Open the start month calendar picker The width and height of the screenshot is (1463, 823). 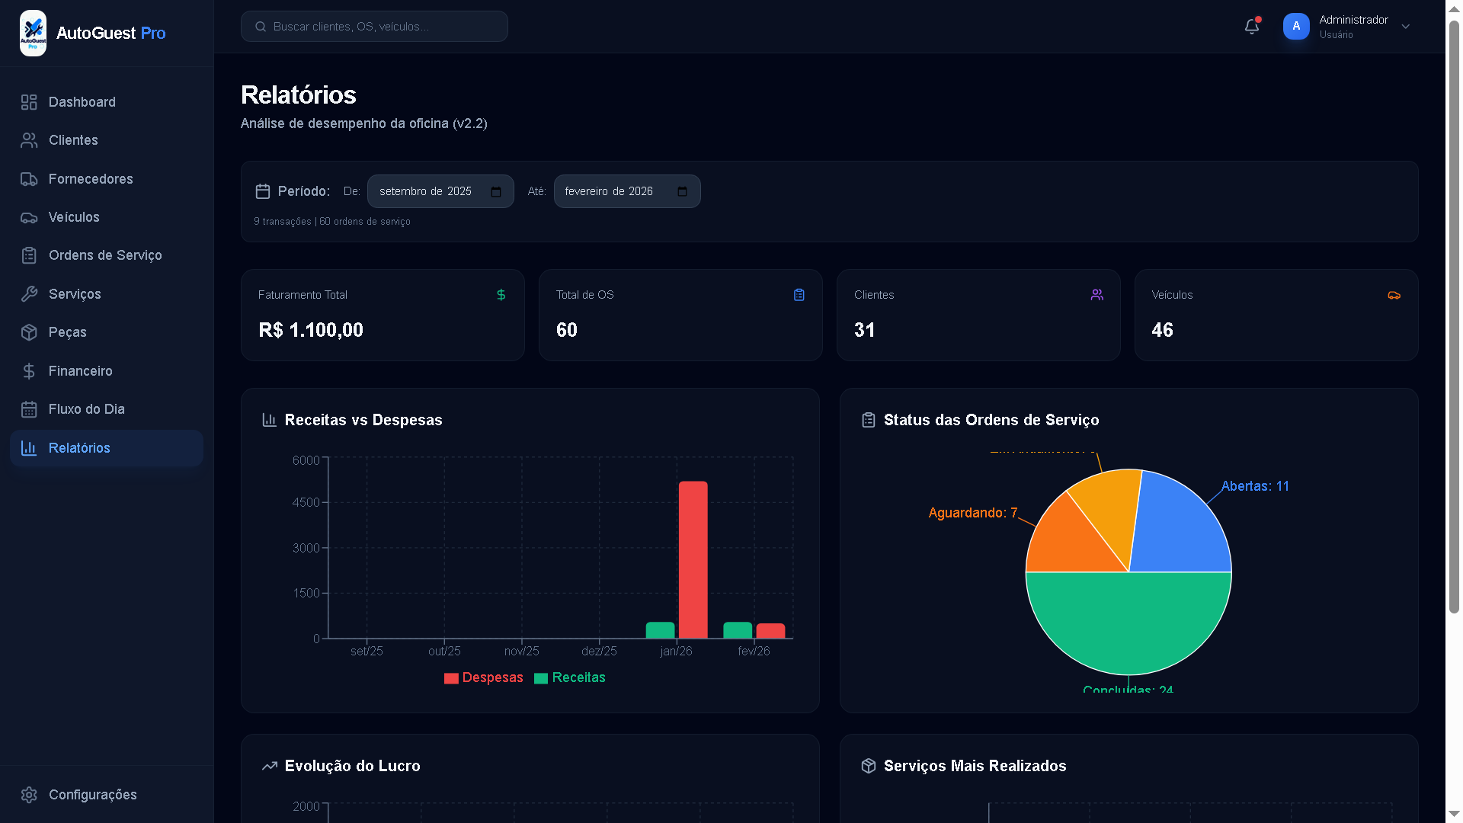coord(496,192)
